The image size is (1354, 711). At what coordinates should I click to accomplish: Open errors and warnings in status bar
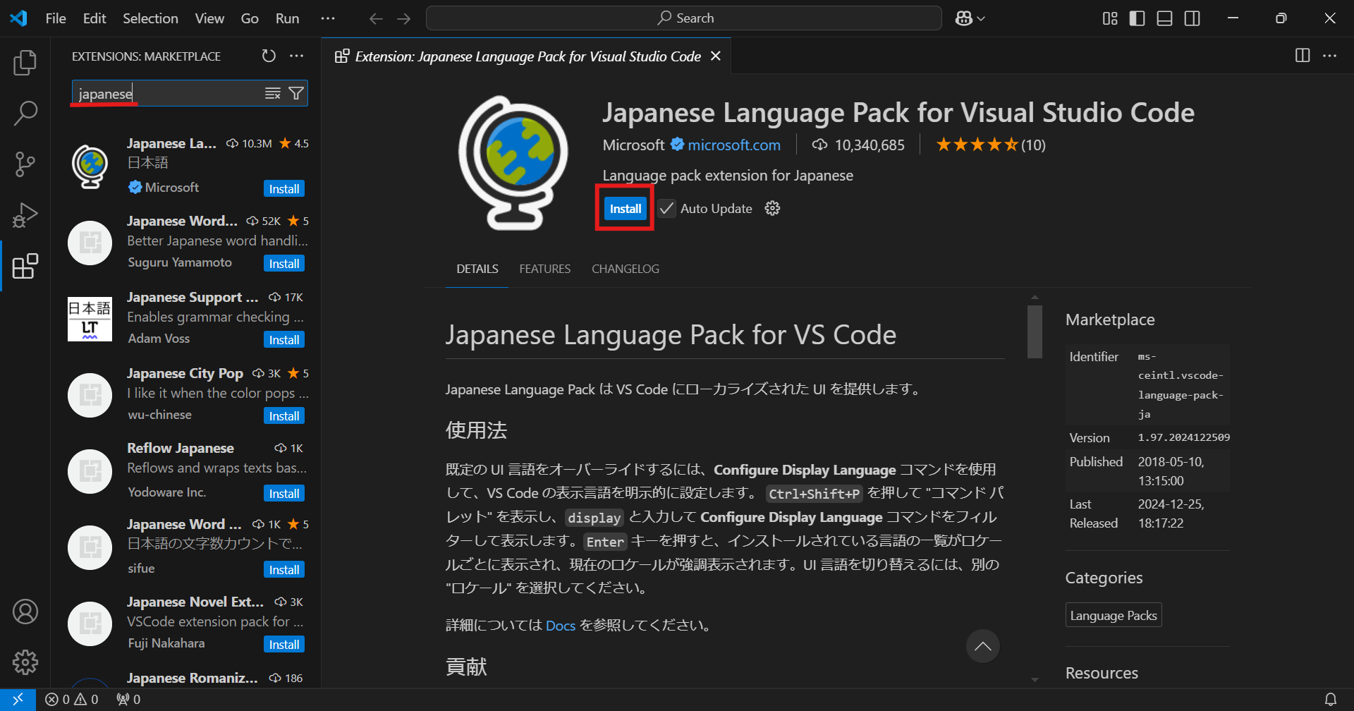coord(71,699)
